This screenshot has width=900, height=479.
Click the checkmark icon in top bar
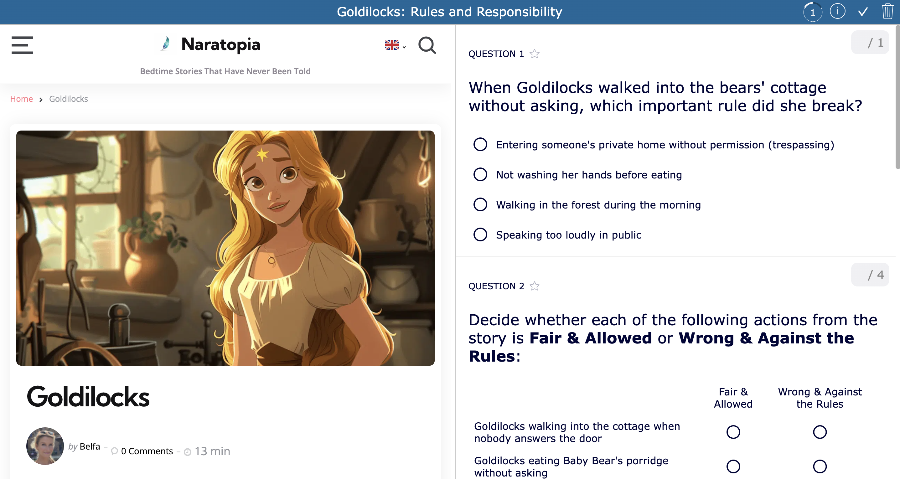coord(863,12)
